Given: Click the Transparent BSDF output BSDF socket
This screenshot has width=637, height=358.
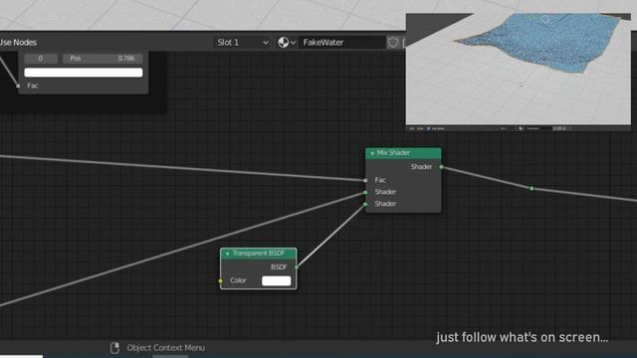Looking at the screenshot, I should point(297,268).
